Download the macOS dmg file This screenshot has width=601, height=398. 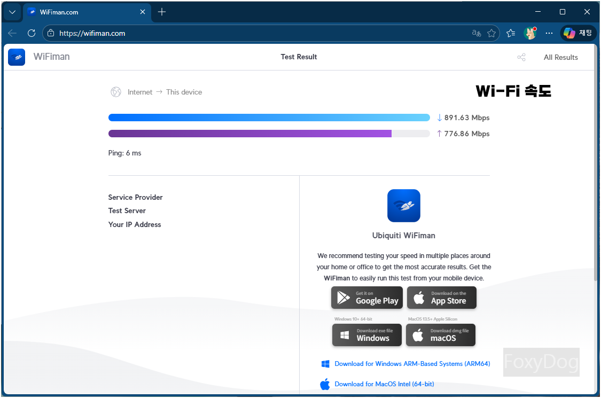[440, 335]
